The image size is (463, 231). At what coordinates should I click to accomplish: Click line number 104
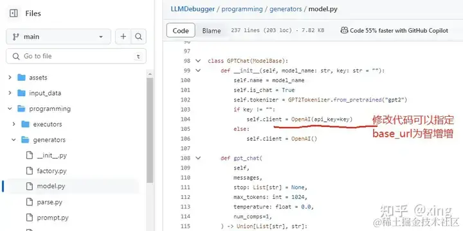tap(185, 119)
